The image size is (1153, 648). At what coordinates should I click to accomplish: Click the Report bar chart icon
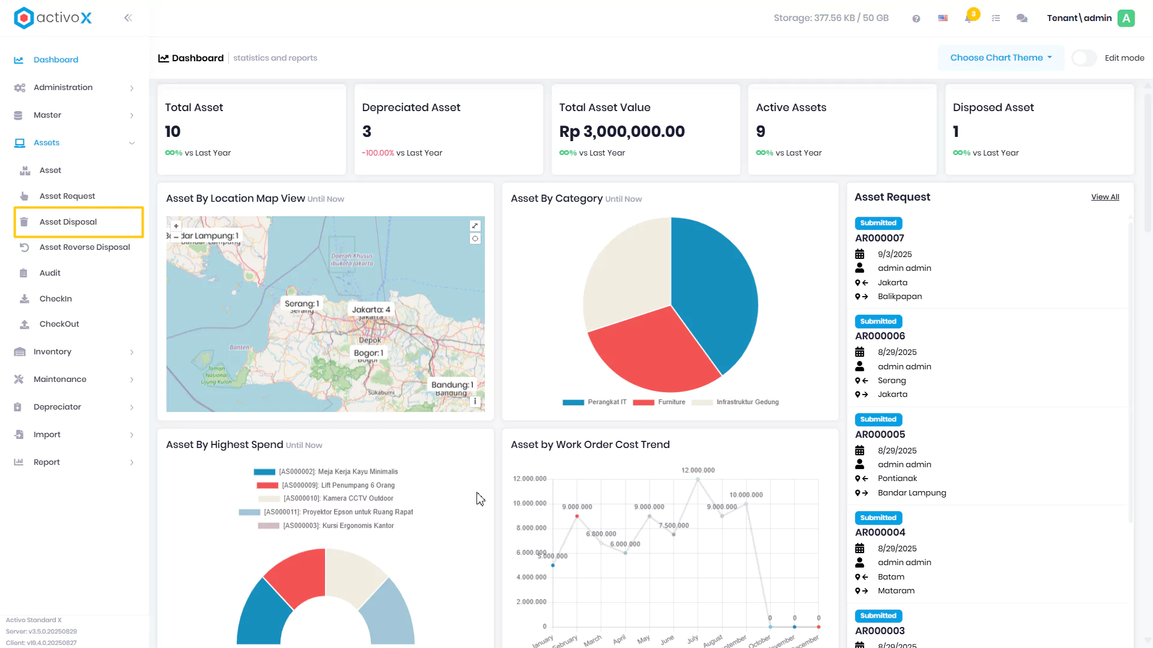click(x=19, y=462)
